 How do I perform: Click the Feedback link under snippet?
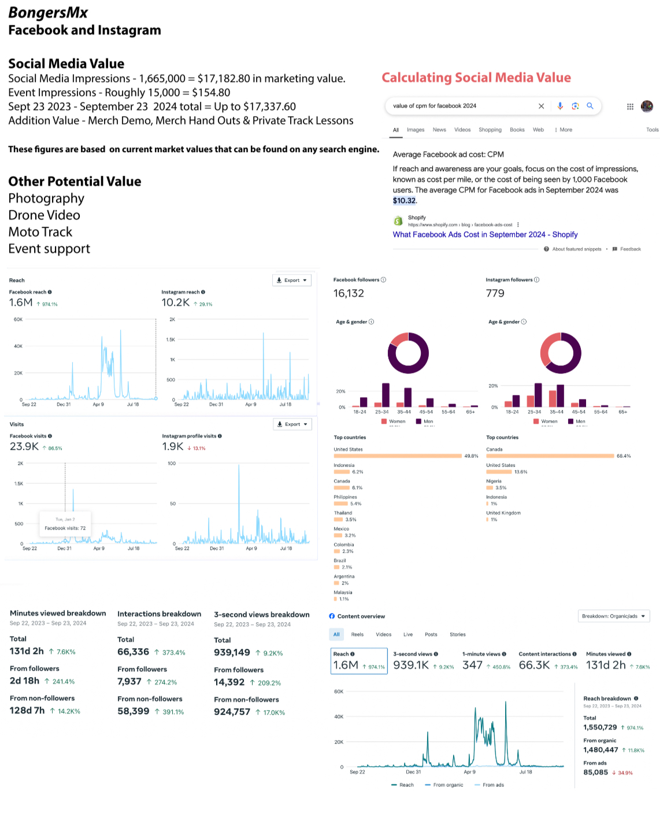pos(631,249)
